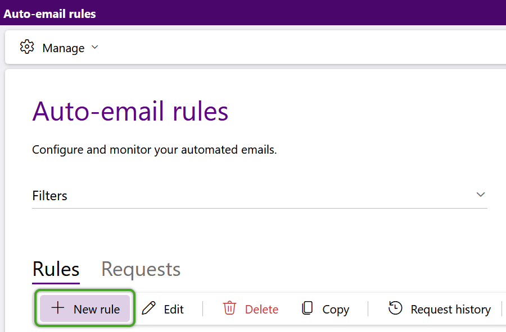Screen dimensions: 506x332
Task: Click the red trash Delete icon
Action: click(229, 308)
